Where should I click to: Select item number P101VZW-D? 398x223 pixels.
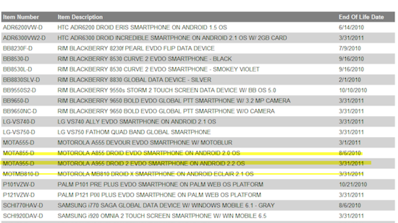point(19,184)
